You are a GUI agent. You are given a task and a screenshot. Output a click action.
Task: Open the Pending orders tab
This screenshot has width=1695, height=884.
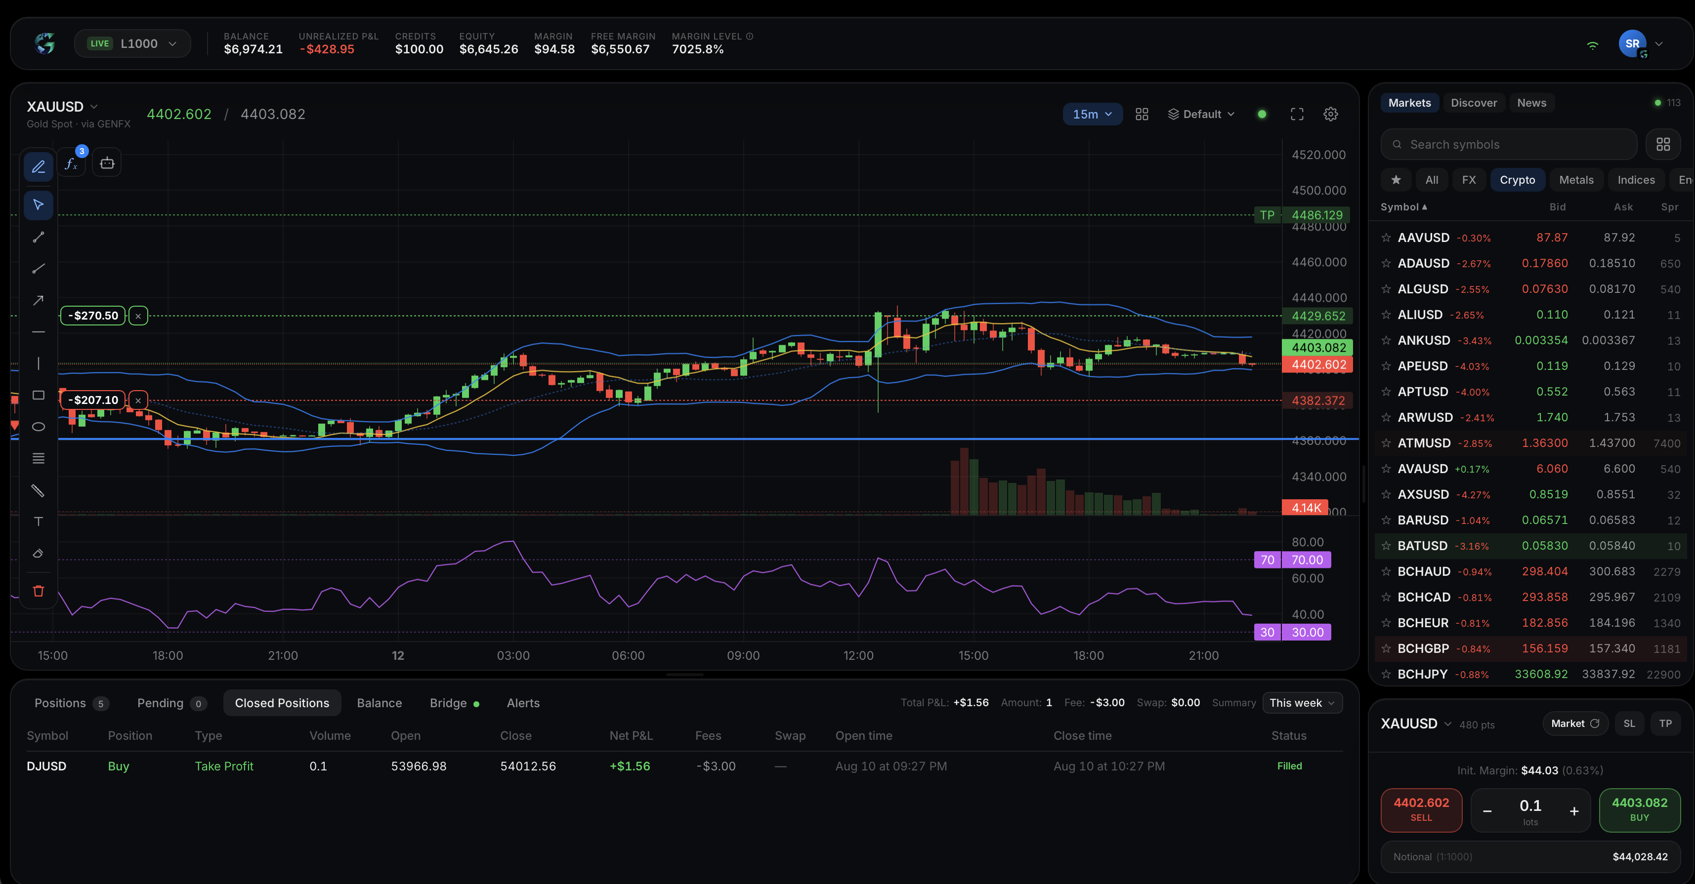coord(172,703)
